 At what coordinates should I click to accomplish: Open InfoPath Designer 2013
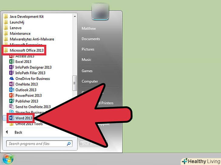click(x=30, y=67)
